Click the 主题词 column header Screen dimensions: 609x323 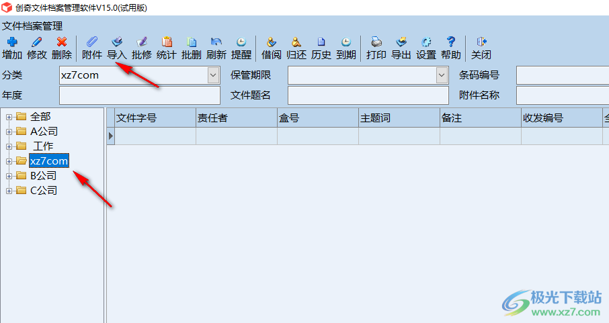click(399, 118)
